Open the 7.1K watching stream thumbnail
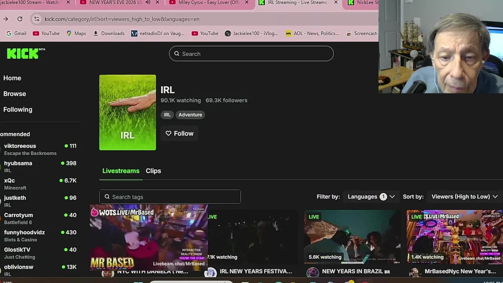 point(253,237)
